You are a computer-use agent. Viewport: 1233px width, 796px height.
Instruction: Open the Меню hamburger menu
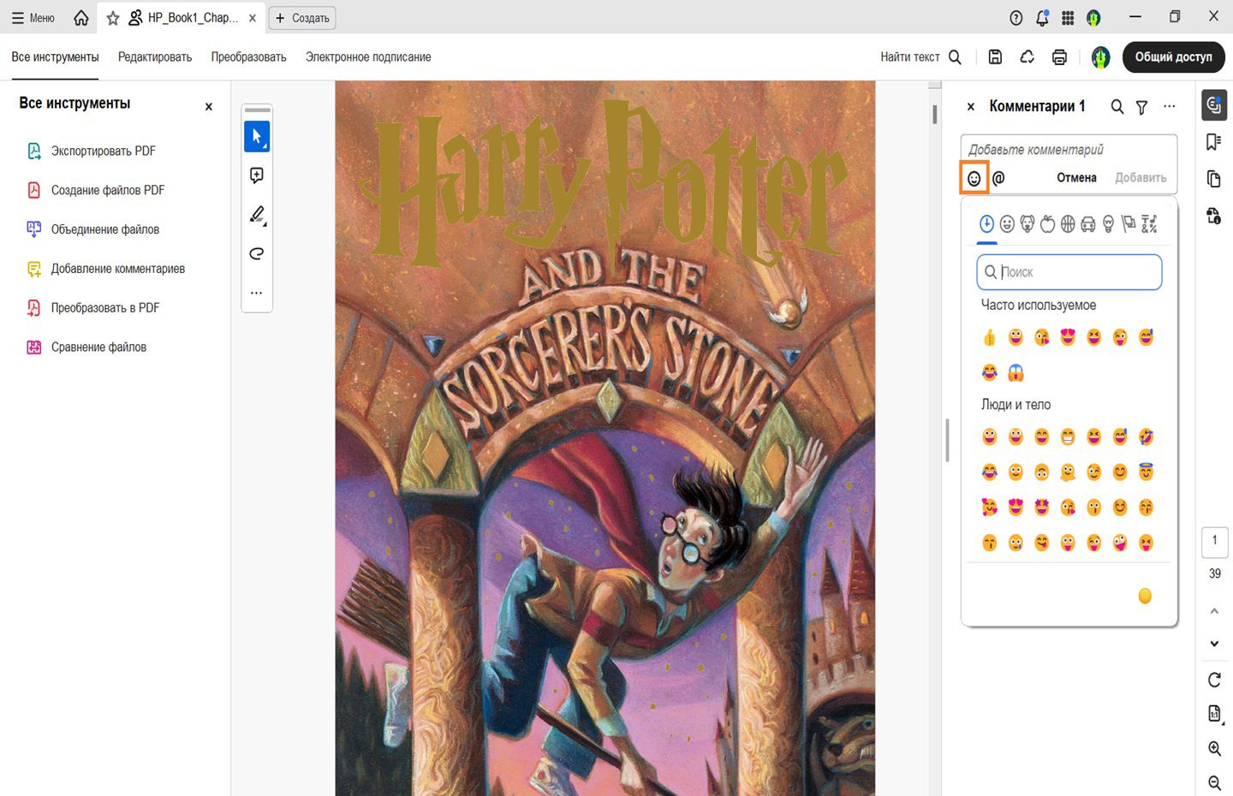coord(33,17)
